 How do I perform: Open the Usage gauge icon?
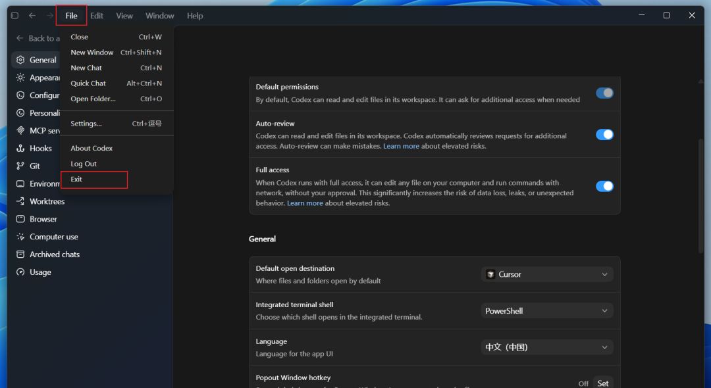point(20,272)
